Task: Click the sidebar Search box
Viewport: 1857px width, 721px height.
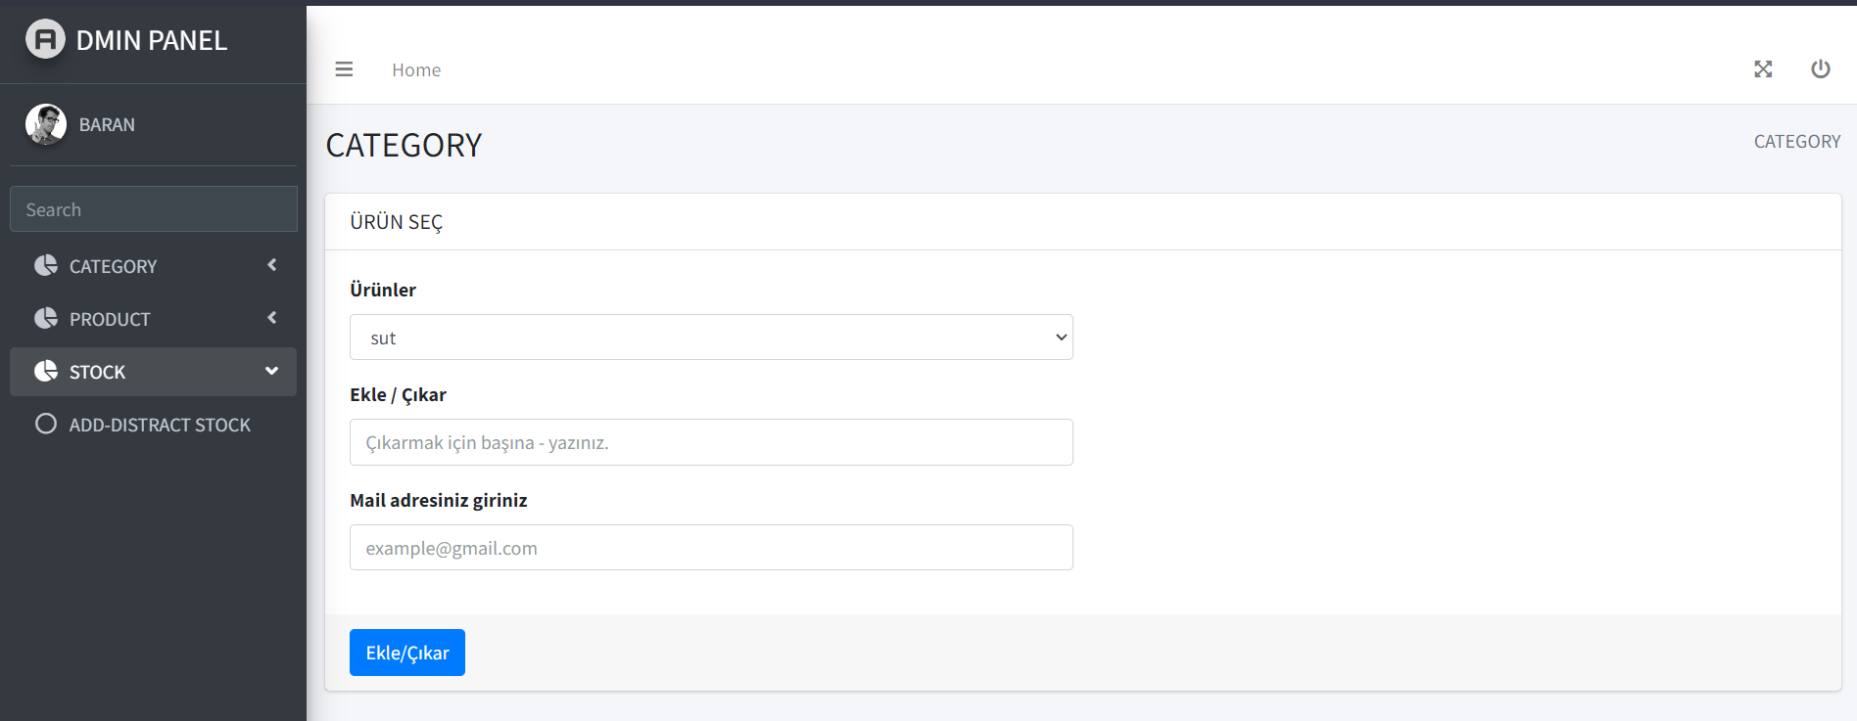Action: [153, 208]
